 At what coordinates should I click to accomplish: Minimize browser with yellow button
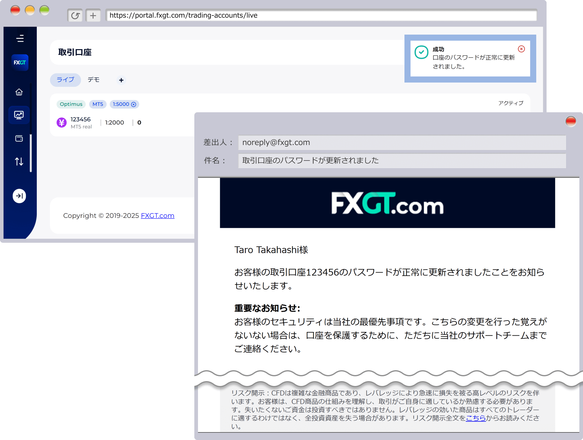click(30, 10)
